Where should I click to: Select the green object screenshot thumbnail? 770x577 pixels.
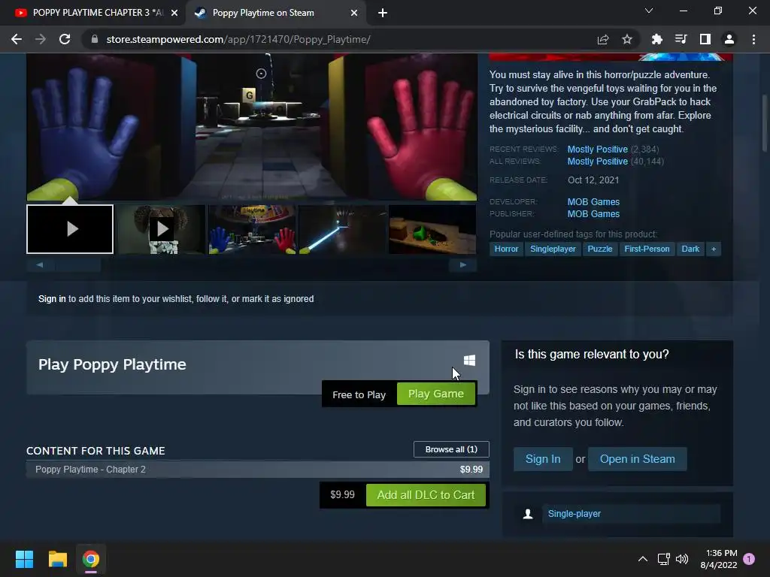(432, 229)
